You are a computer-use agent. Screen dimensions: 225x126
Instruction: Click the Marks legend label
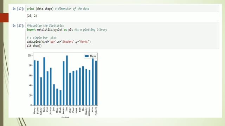point(93,56)
